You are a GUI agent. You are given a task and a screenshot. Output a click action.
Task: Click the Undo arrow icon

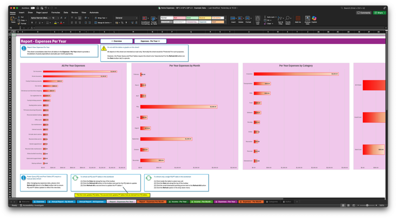(46, 8)
